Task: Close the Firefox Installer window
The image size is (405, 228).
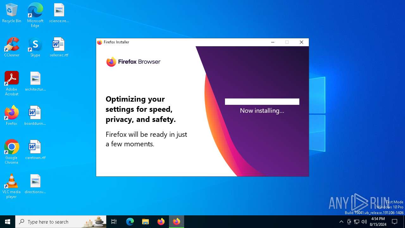Action: pyautogui.click(x=302, y=42)
